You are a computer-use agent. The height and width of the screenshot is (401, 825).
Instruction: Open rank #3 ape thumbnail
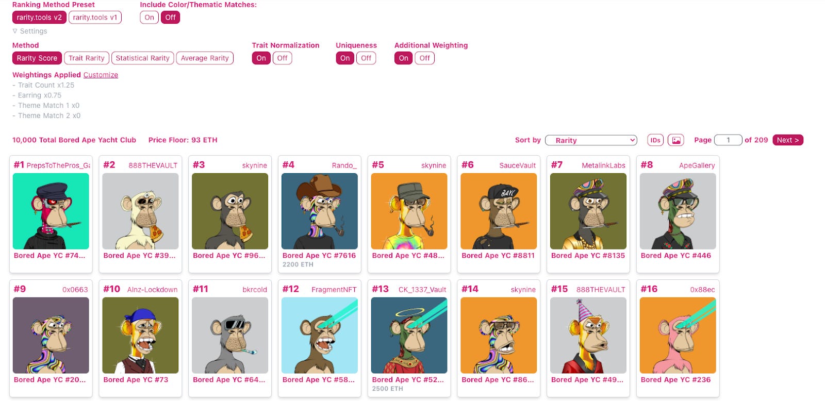point(230,211)
